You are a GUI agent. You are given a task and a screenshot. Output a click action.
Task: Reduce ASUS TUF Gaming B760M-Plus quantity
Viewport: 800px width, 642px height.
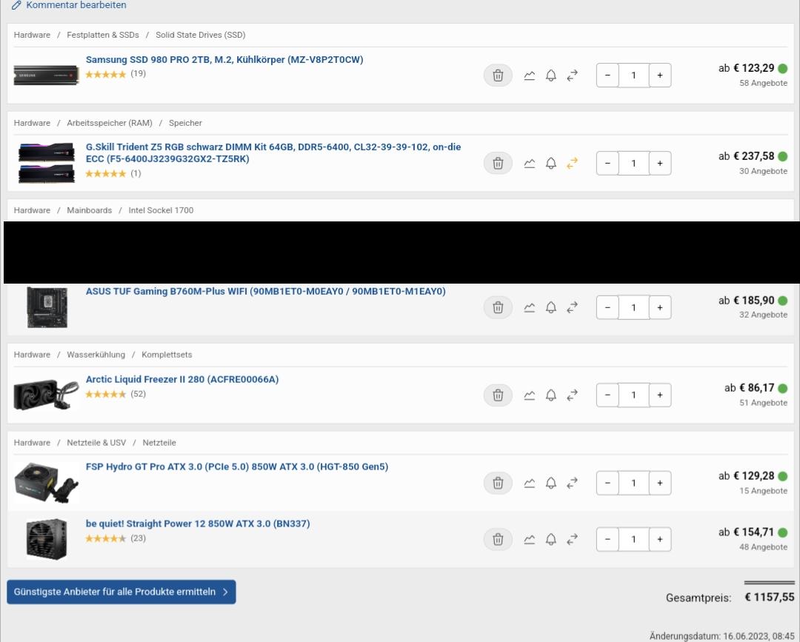(607, 307)
